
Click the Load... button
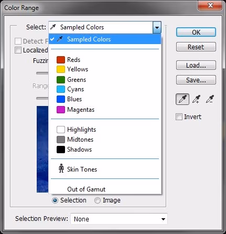(196, 65)
